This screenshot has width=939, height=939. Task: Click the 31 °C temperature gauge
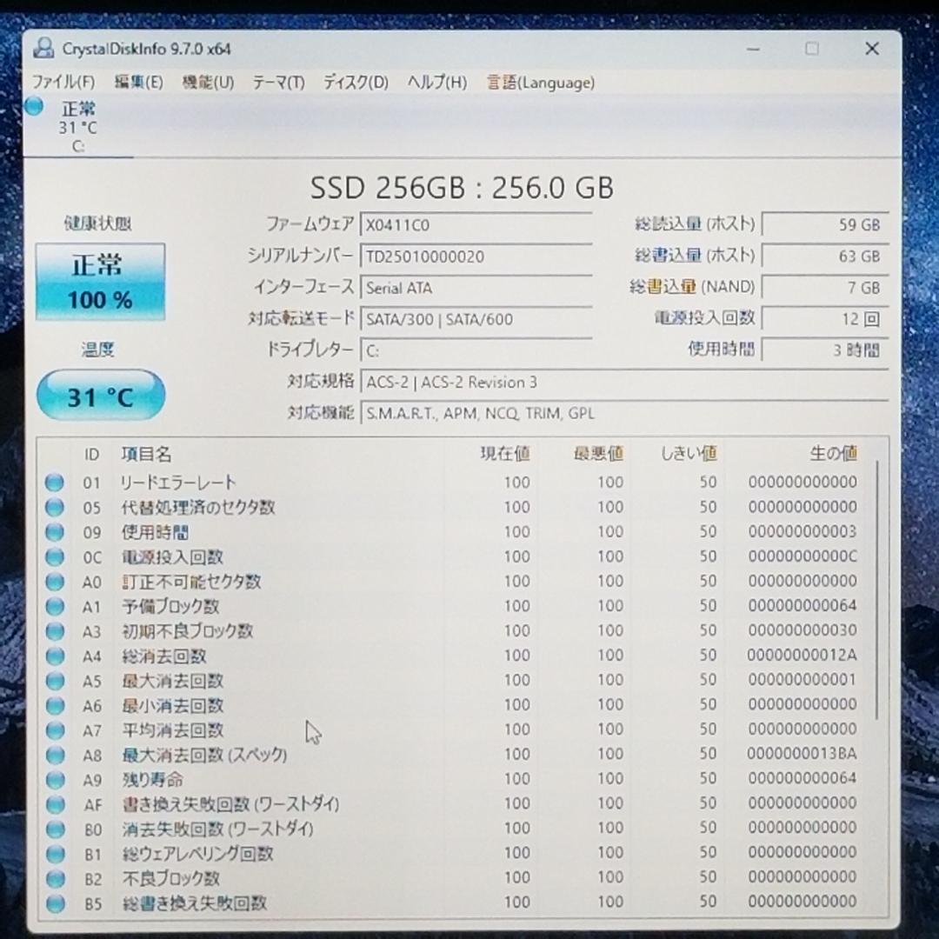pyautogui.click(x=100, y=395)
